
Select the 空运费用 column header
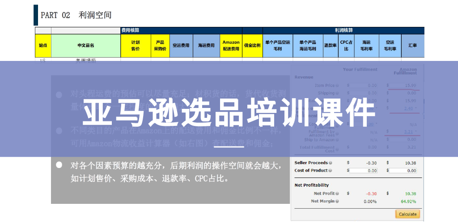pos(181,46)
